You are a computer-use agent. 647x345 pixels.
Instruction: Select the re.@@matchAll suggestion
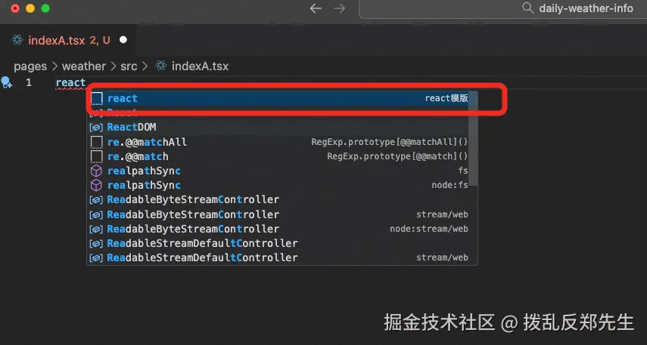pyautogui.click(x=282, y=142)
